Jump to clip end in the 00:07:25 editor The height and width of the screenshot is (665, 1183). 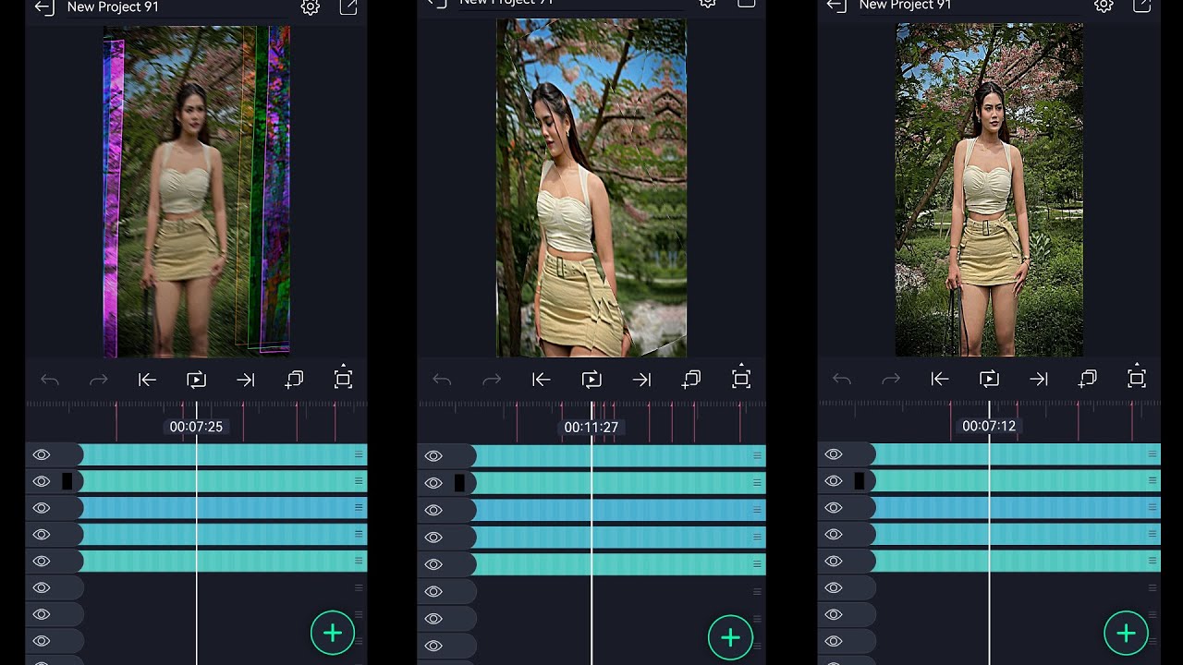point(245,380)
